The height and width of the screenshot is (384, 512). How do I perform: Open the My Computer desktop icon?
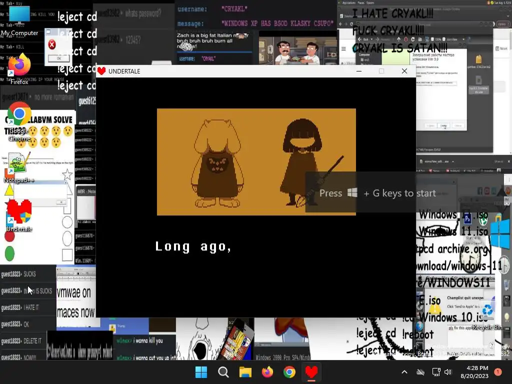point(19,21)
